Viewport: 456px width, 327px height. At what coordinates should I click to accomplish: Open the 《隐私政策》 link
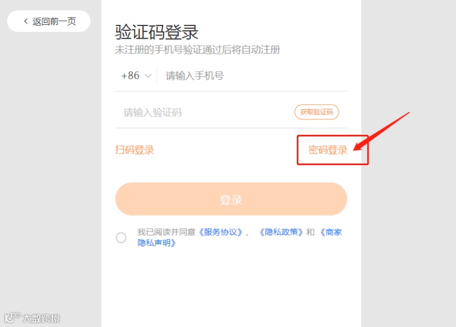click(x=281, y=232)
